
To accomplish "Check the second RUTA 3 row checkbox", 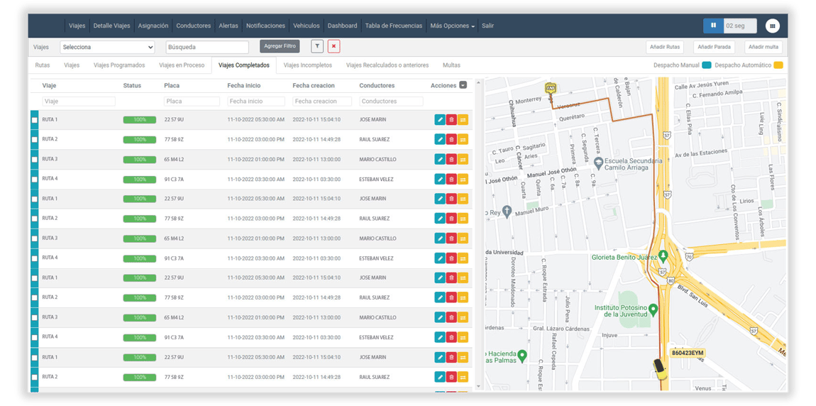I will point(34,239).
